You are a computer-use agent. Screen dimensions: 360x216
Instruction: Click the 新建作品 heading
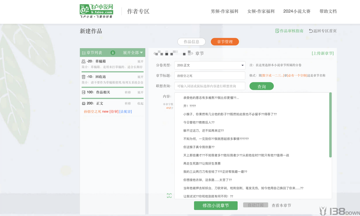pyautogui.click(x=91, y=31)
